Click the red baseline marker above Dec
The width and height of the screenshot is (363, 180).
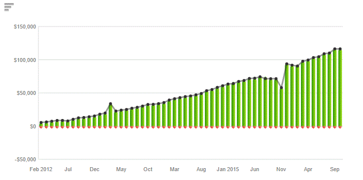pyautogui.click(x=95, y=127)
